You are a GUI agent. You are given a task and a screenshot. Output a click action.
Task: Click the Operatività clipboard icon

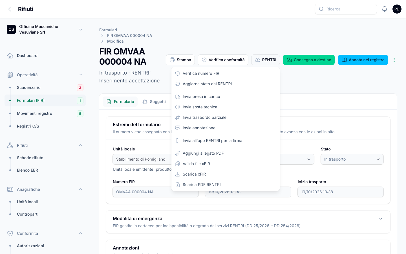10,75
